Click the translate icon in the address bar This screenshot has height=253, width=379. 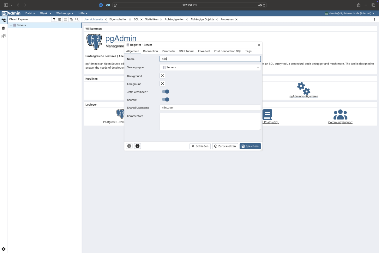click(260, 5)
